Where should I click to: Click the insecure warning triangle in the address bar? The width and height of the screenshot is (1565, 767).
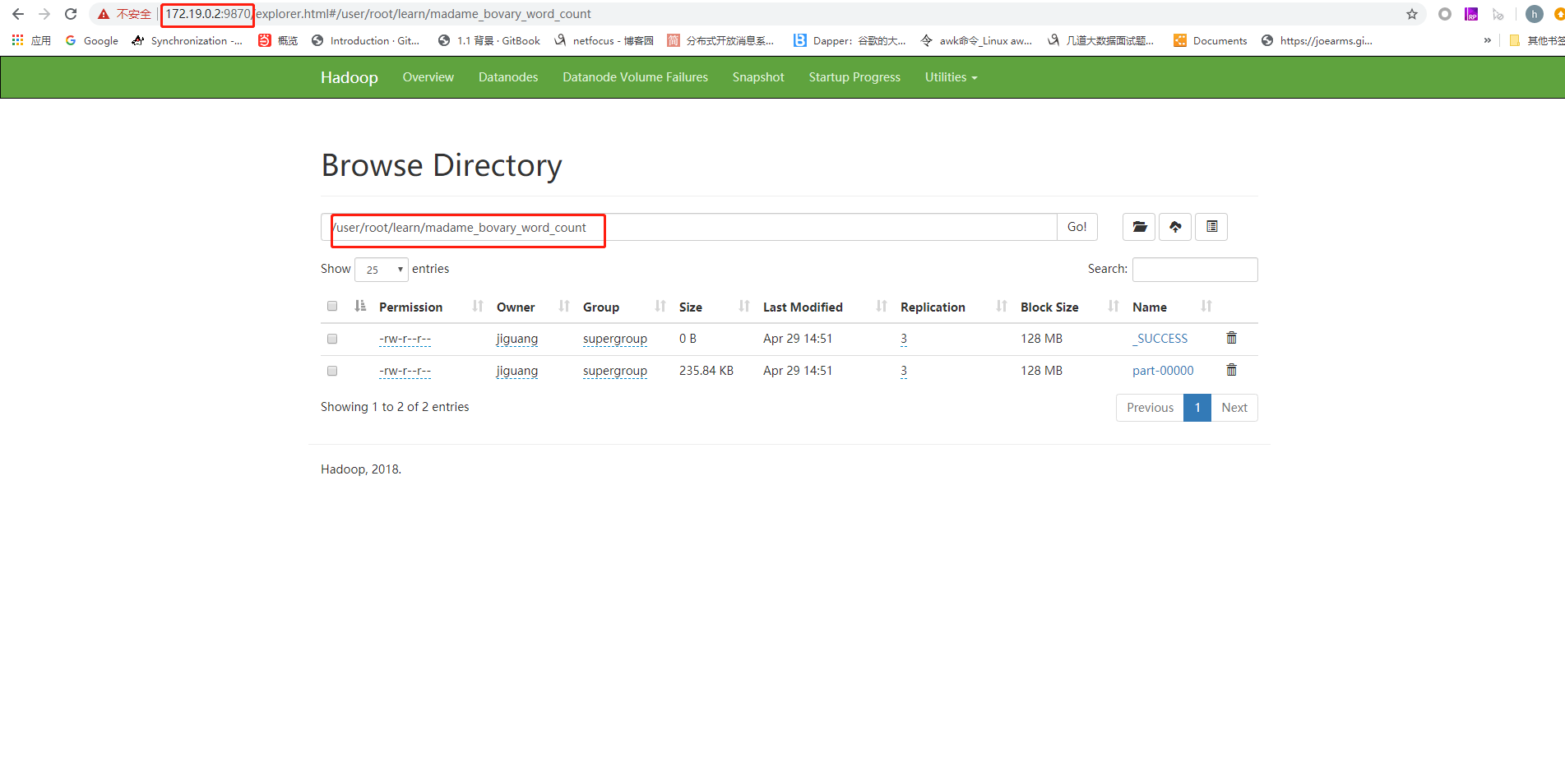(x=104, y=14)
